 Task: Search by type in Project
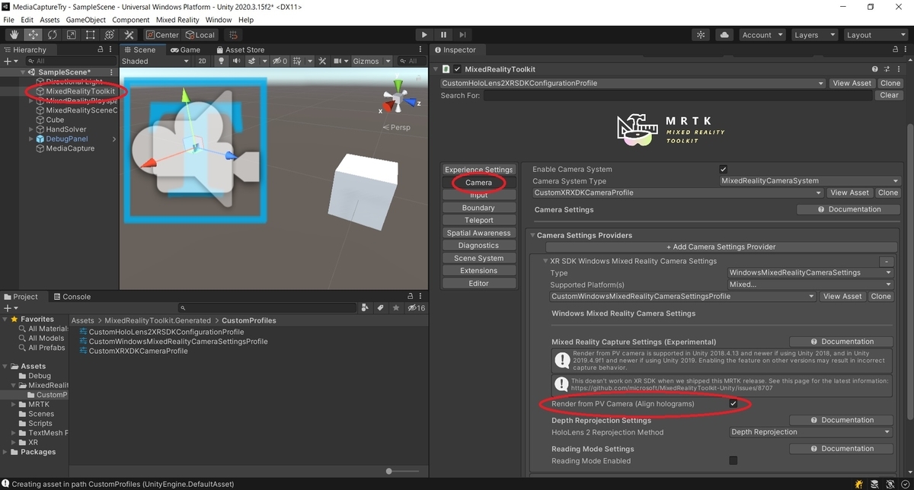coord(366,308)
